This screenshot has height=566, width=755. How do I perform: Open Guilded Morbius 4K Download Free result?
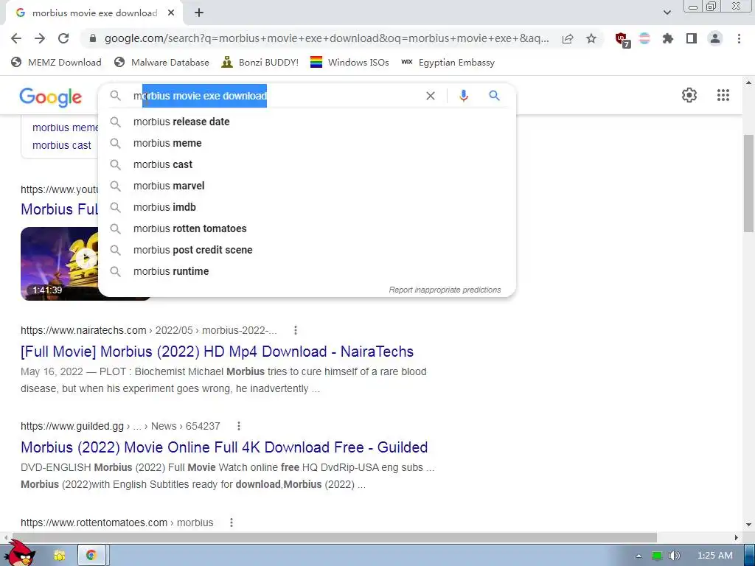pyautogui.click(x=224, y=447)
